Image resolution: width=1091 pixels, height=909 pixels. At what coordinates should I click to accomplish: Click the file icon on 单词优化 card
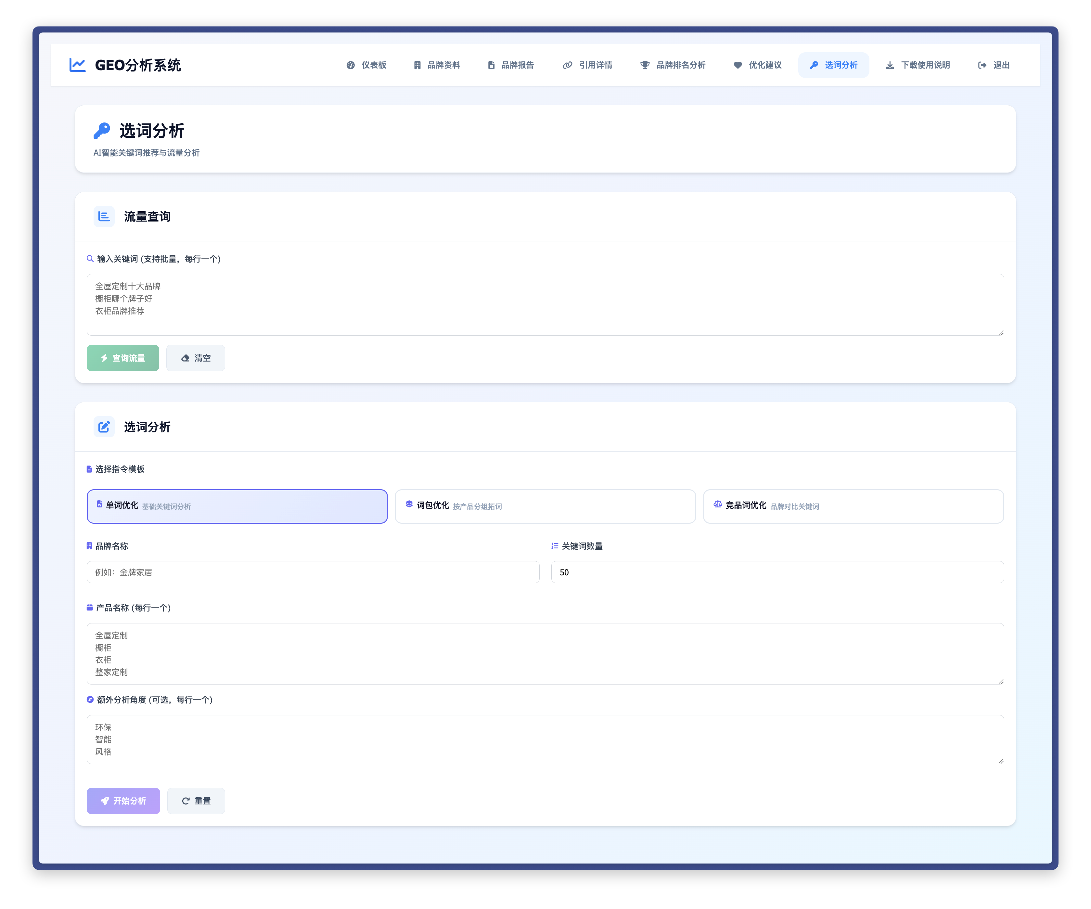pos(99,504)
